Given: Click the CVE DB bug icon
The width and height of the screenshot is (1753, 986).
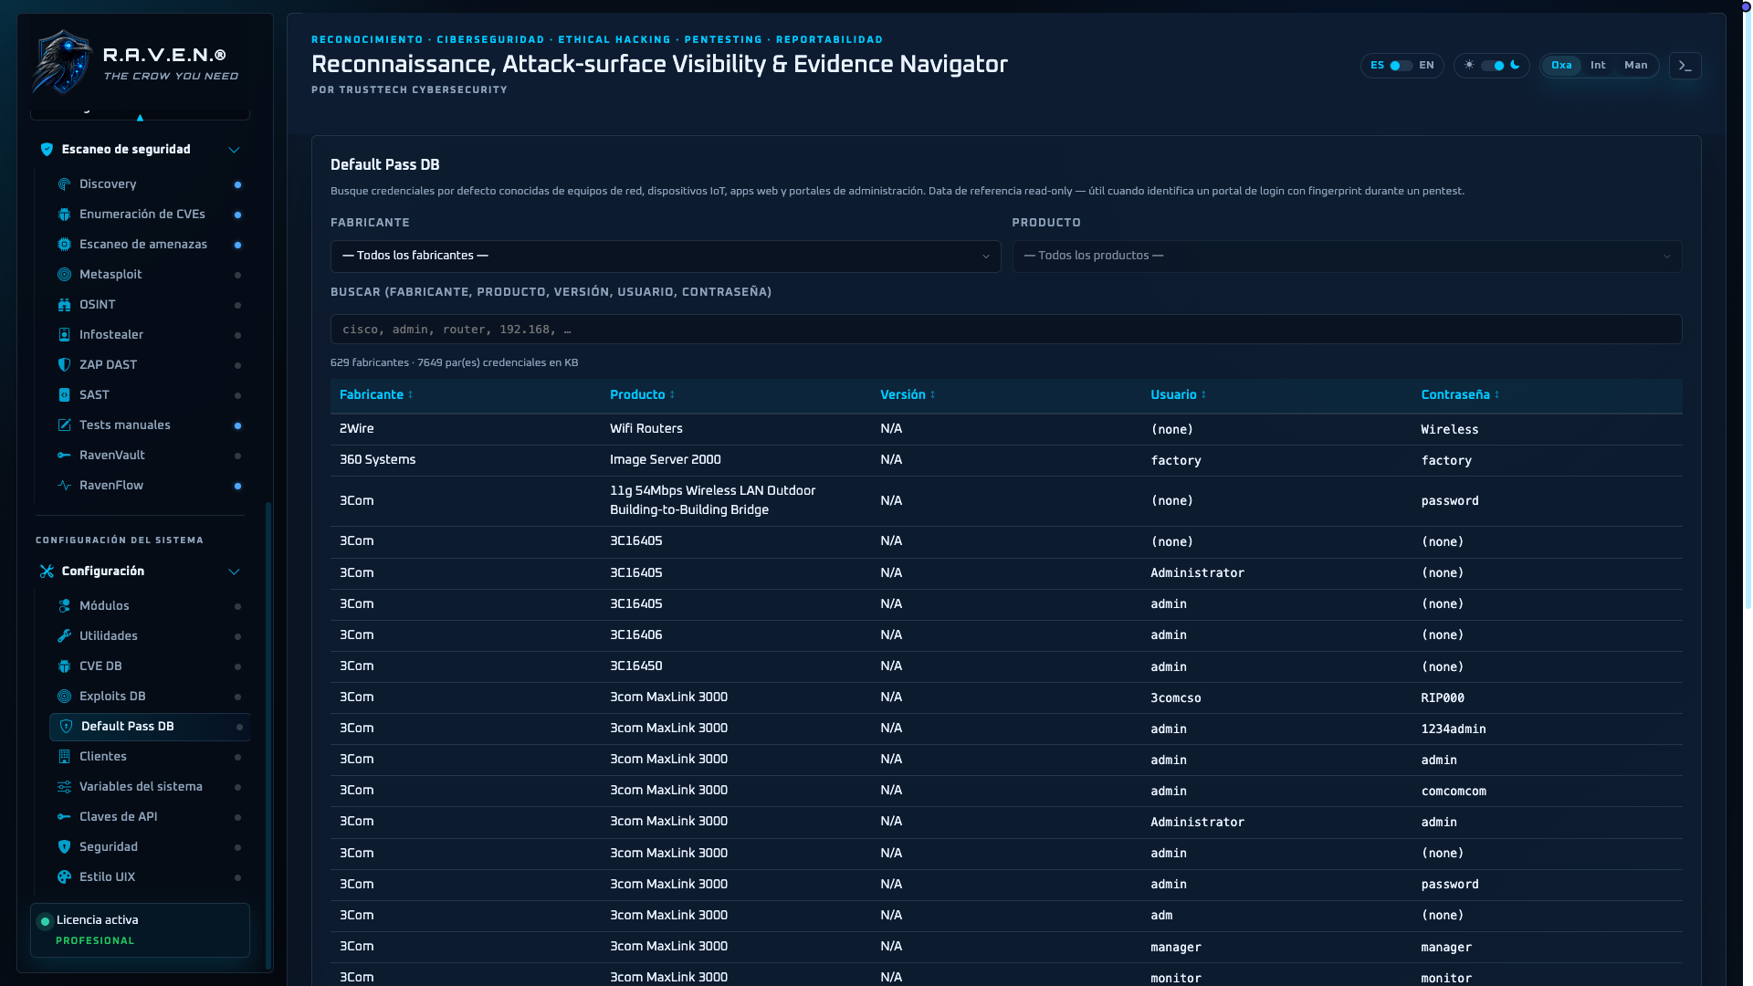Looking at the screenshot, I should 64,666.
